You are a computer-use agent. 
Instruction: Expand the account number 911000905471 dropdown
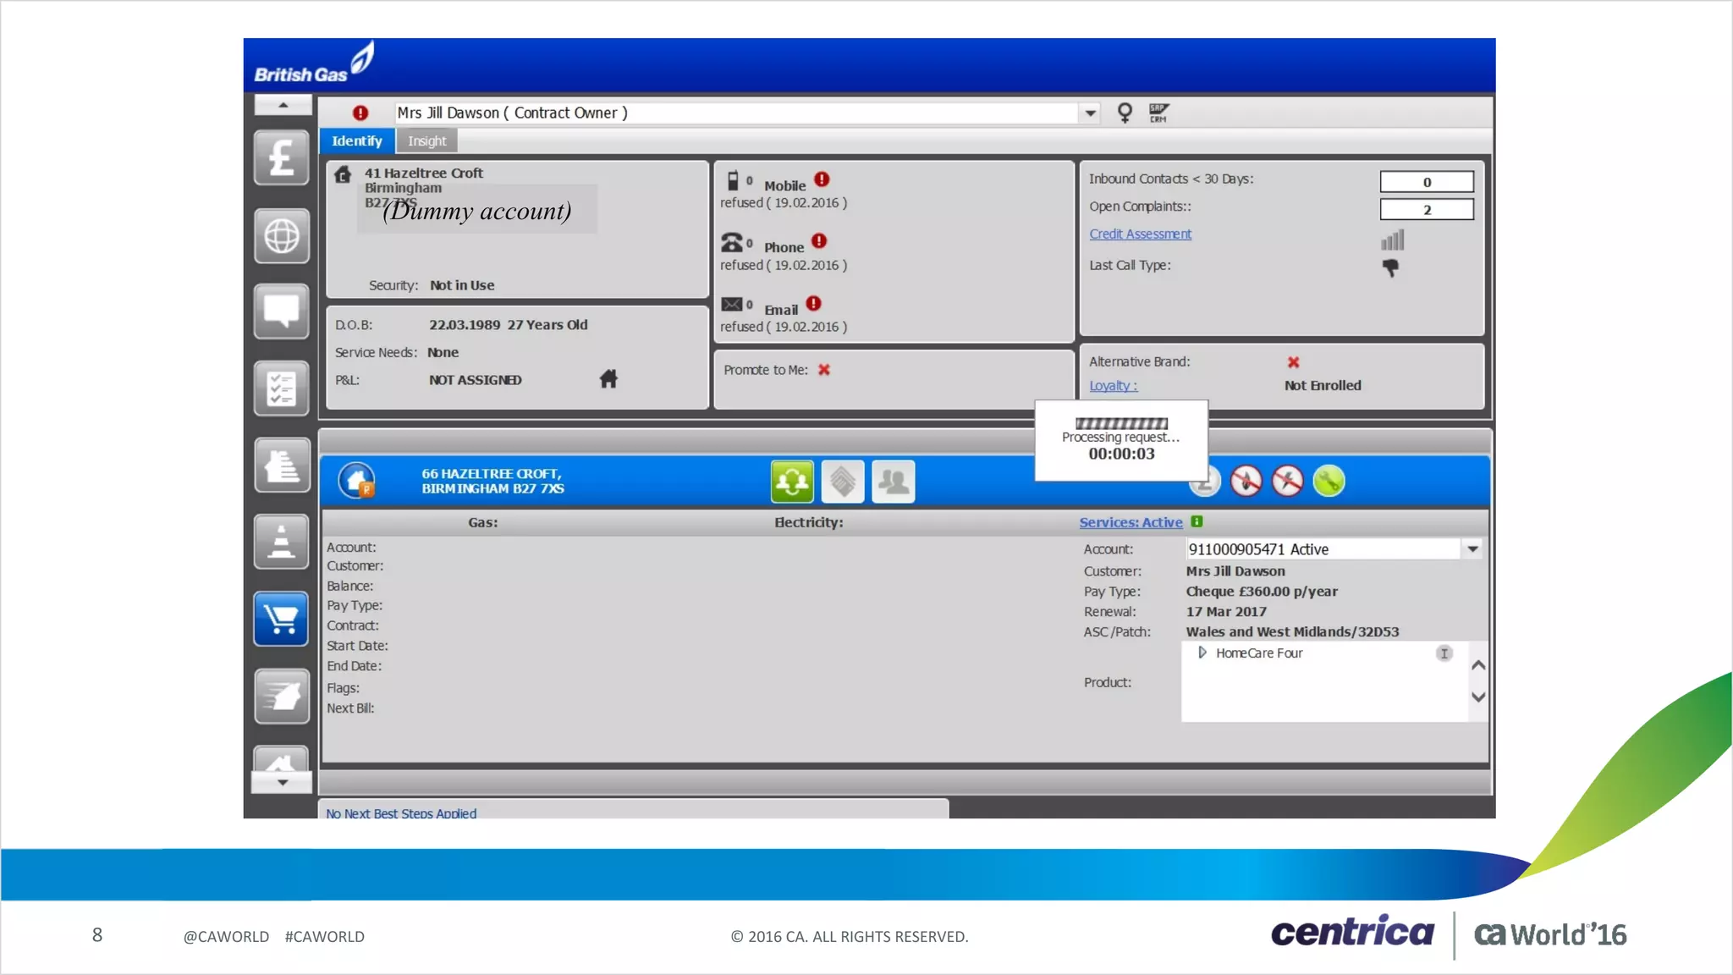pyautogui.click(x=1472, y=549)
